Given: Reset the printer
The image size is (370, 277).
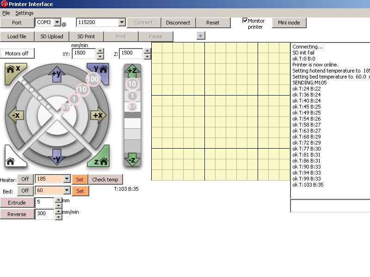Looking at the screenshot, I should click(213, 23).
